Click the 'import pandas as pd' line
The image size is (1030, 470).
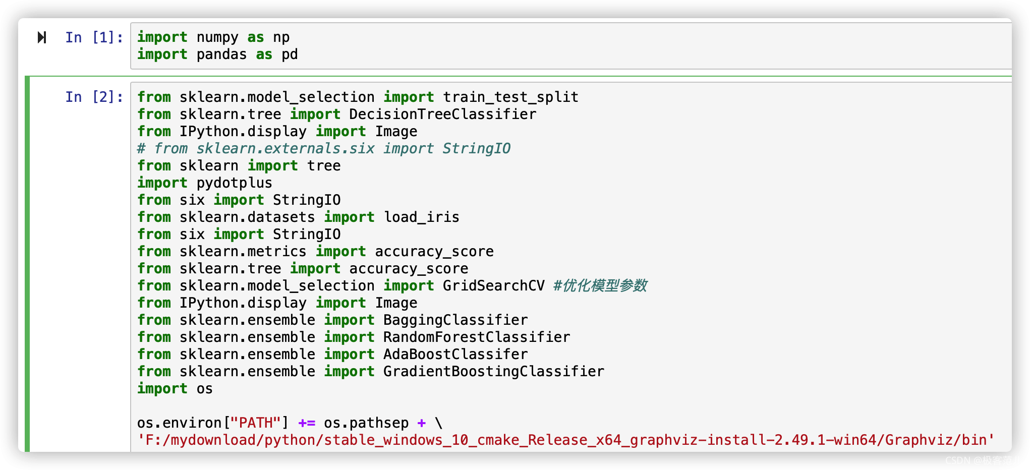click(217, 54)
